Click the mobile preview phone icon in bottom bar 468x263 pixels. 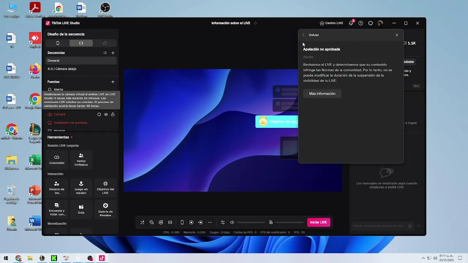coord(182,222)
